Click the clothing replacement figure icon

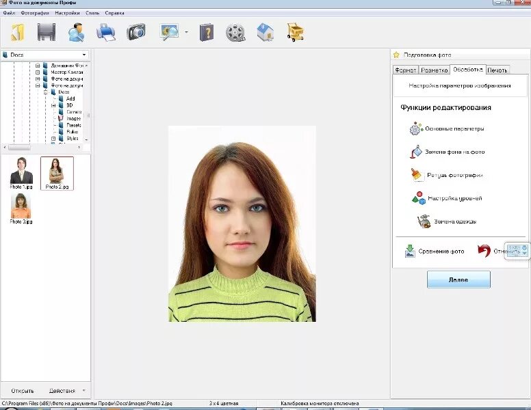point(424,221)
